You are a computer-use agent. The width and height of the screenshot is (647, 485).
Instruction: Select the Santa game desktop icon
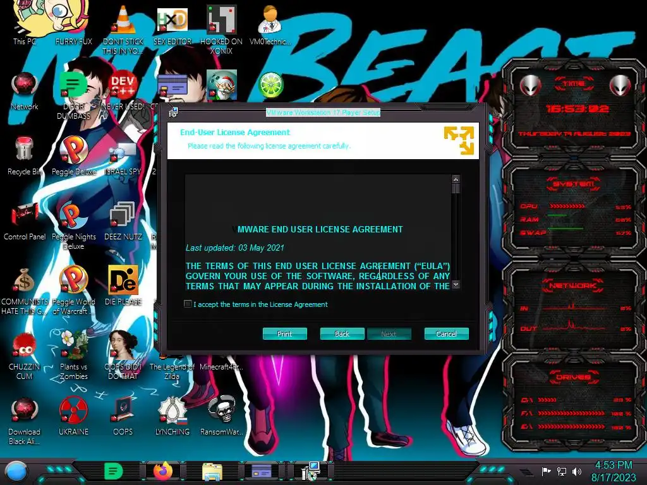(222, 85)
